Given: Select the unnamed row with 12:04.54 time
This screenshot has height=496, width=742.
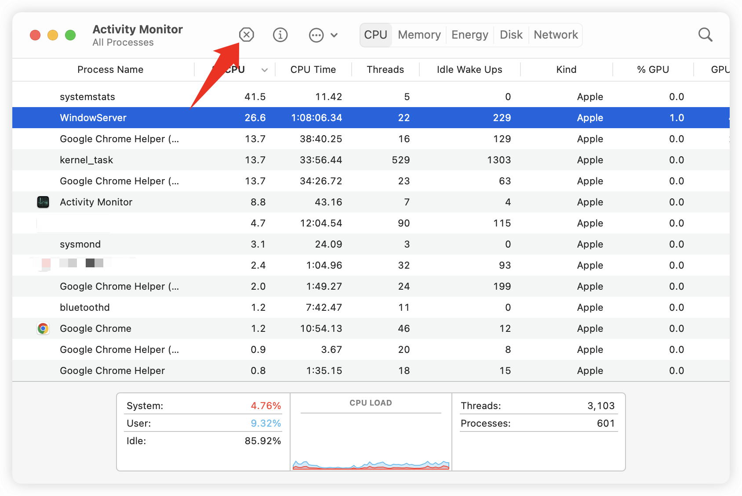Looking at the screenshot, I should point(371,223).
